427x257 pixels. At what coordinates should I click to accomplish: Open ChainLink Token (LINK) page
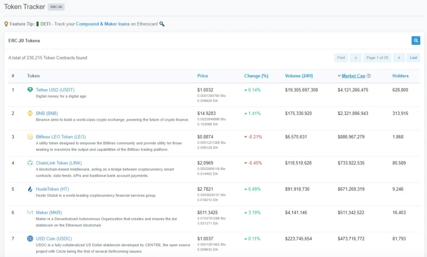point(59,163)
